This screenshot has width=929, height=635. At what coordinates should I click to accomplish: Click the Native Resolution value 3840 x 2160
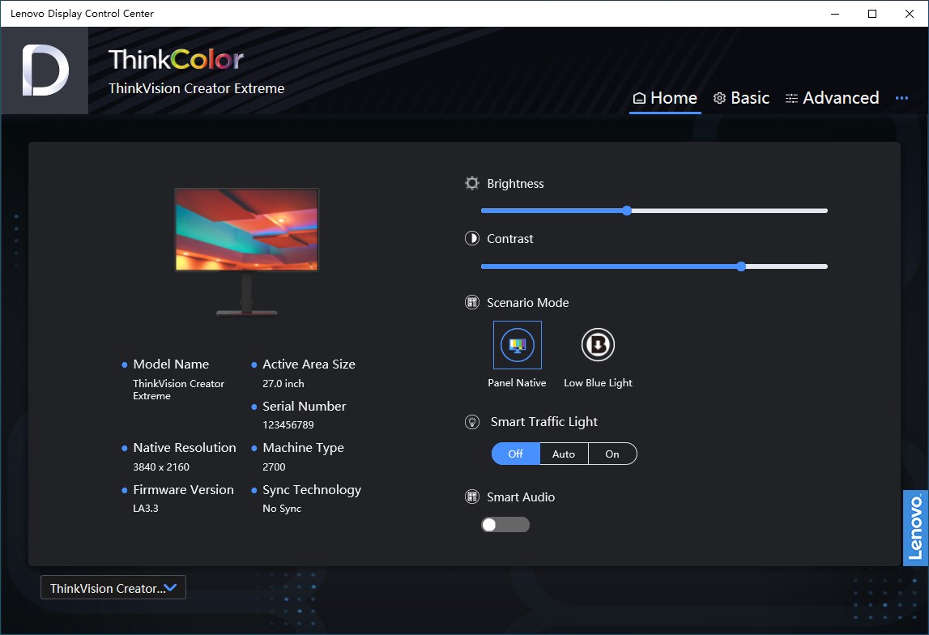point(161,467)
